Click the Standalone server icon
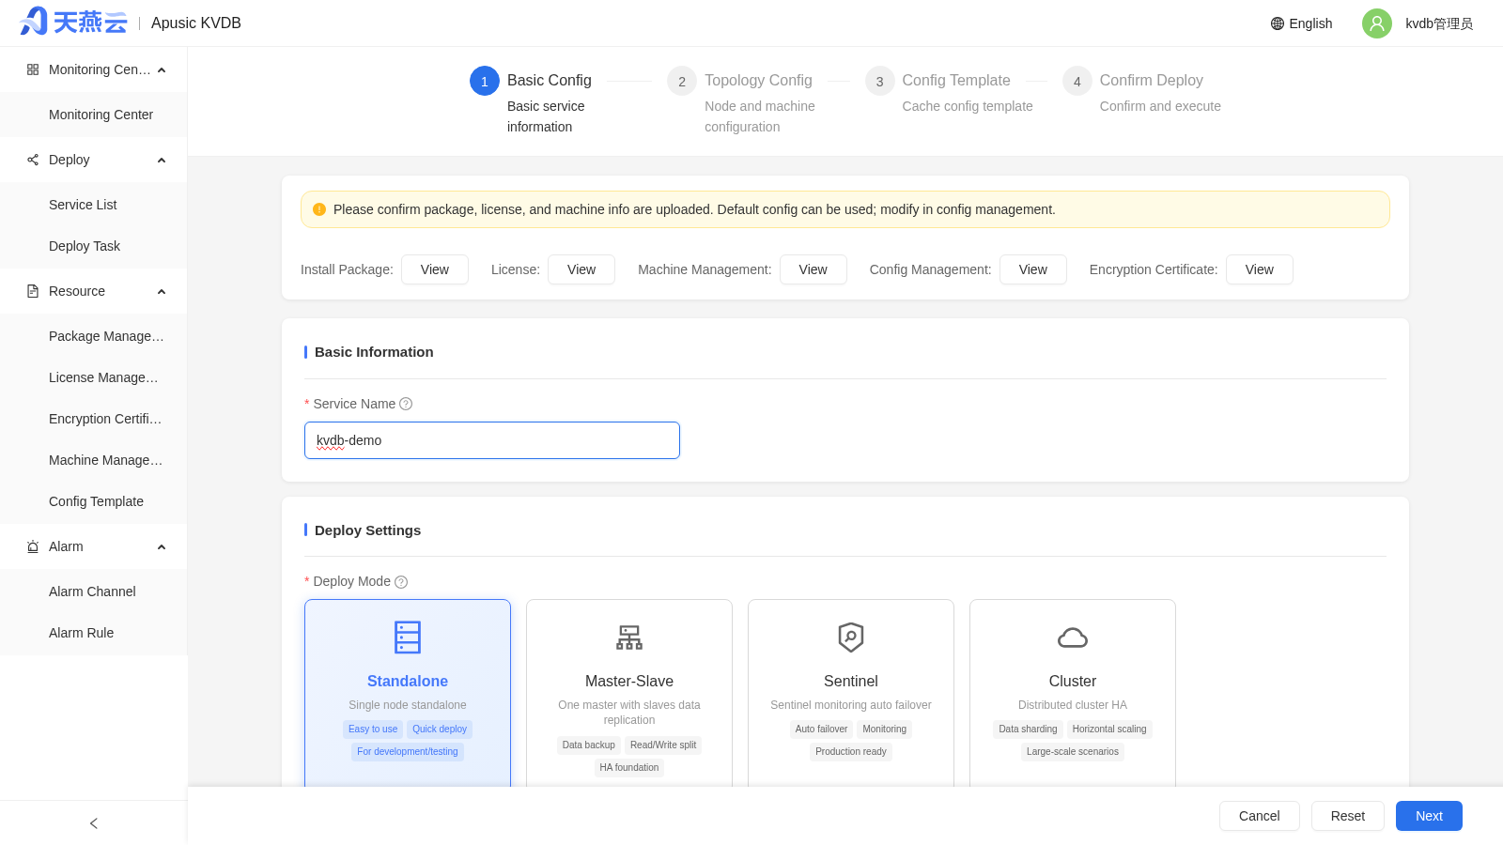This screenshot has width=1503, height=845. [x=408, y=638]
